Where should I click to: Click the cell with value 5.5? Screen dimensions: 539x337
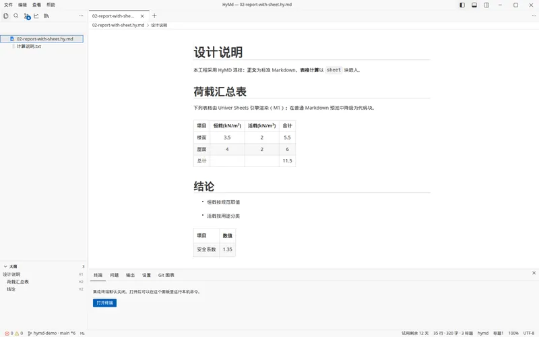pos(288,137)
